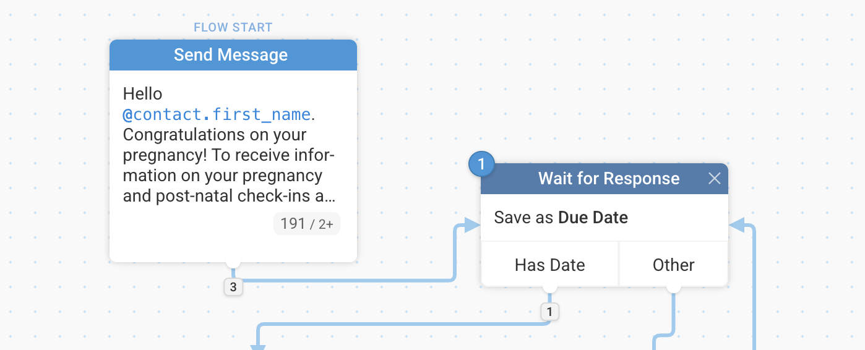The height and width of the screenshot is (350, 865).
Task: Open the Wait for Response node header
Action: tap(605, 179)
